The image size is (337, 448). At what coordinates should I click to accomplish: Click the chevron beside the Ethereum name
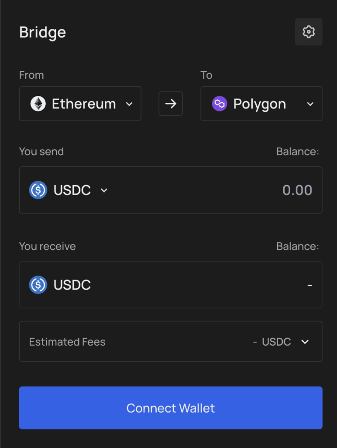point(129,104)
